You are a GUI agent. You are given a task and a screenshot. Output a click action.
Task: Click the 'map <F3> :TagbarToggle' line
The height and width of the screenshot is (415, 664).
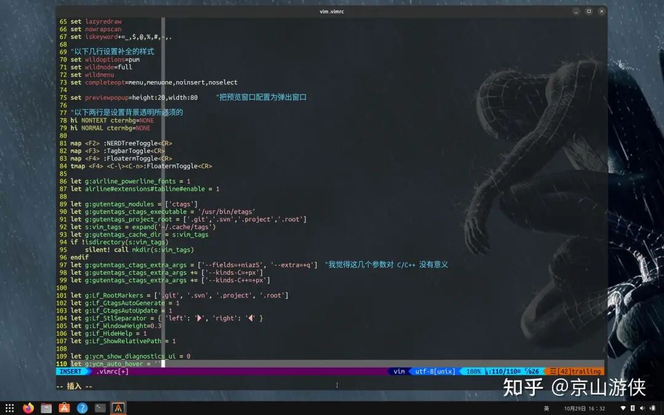(x=117, y=151)
